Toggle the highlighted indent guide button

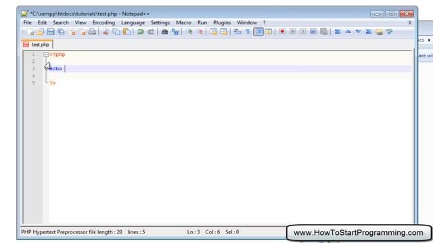tap(258, 32)
